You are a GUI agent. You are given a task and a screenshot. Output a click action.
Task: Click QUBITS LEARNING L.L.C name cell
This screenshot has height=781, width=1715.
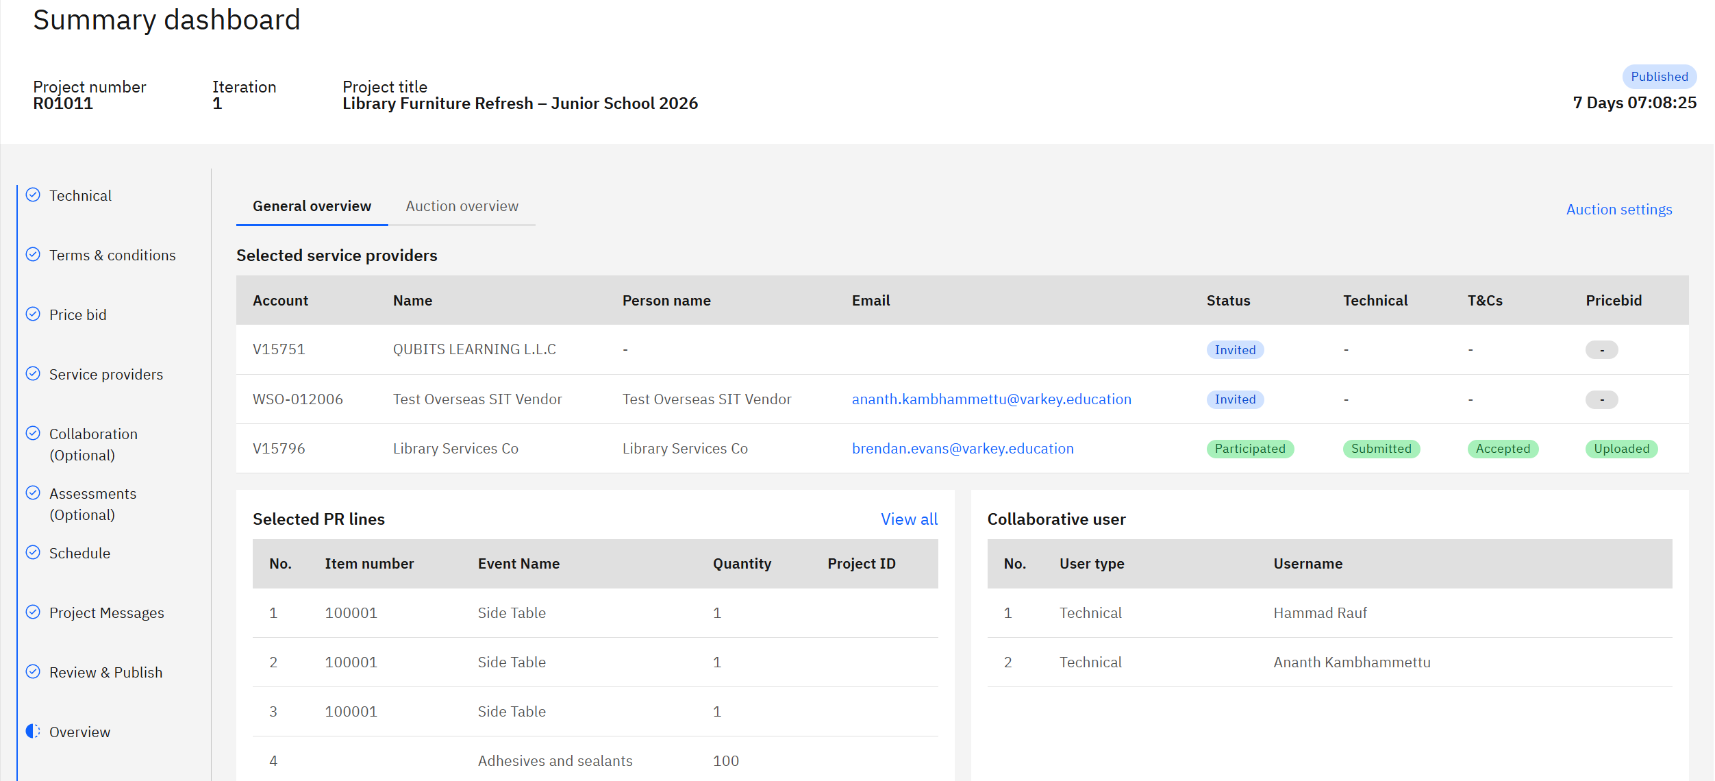pyautogui.click(x=475, y=349)
